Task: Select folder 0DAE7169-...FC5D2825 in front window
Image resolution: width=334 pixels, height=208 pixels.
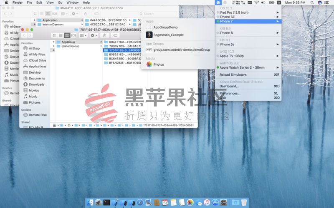Action: pos(122,42)
